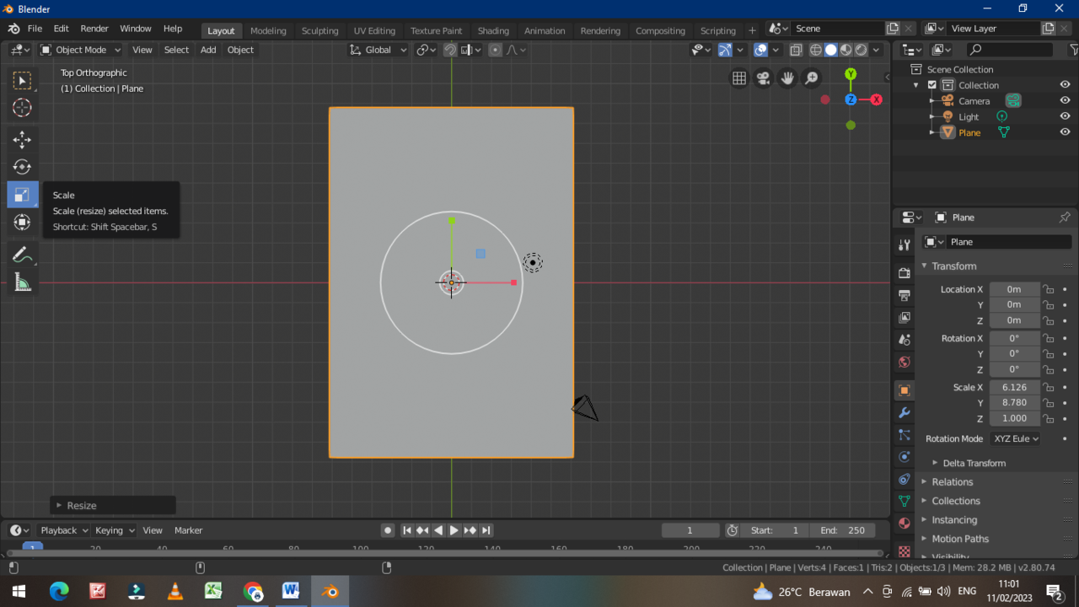
Task: Choose the Measure tool
Action: tap(22, 282)
